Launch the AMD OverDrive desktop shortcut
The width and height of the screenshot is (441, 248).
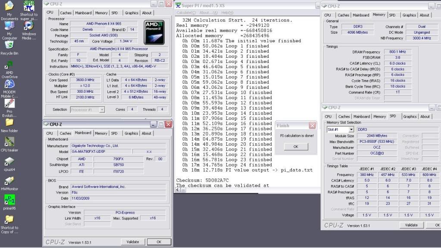coord(9,66)
